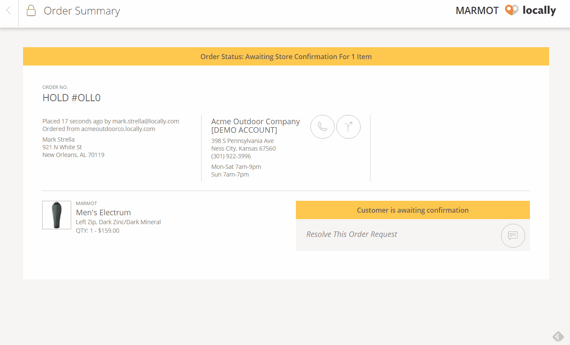Click the small MARMOT label above product name
570x345 pixels.
click(87, 203)
